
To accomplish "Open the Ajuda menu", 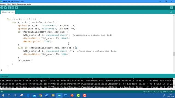I will tap(28, 4).
